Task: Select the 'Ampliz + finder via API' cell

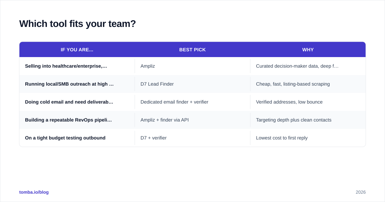Action: point(193,120)
